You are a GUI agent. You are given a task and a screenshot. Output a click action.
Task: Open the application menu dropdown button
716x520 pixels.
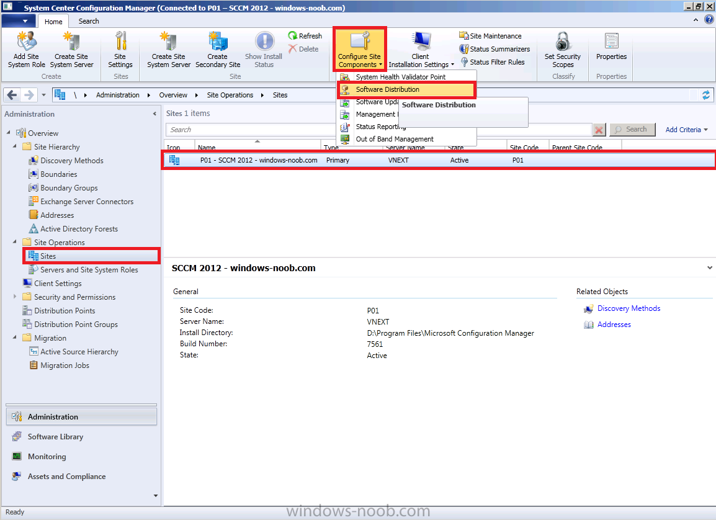(x=20, y=20)
